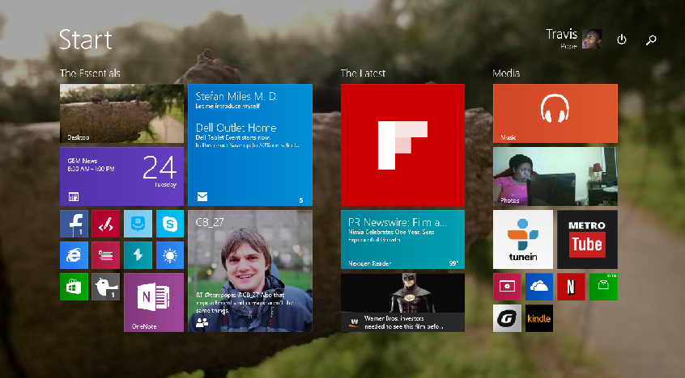The height and width of the screenshot is (378, 685).
Task: Launch the tunein radio tile
Action: tap(523, 239)
